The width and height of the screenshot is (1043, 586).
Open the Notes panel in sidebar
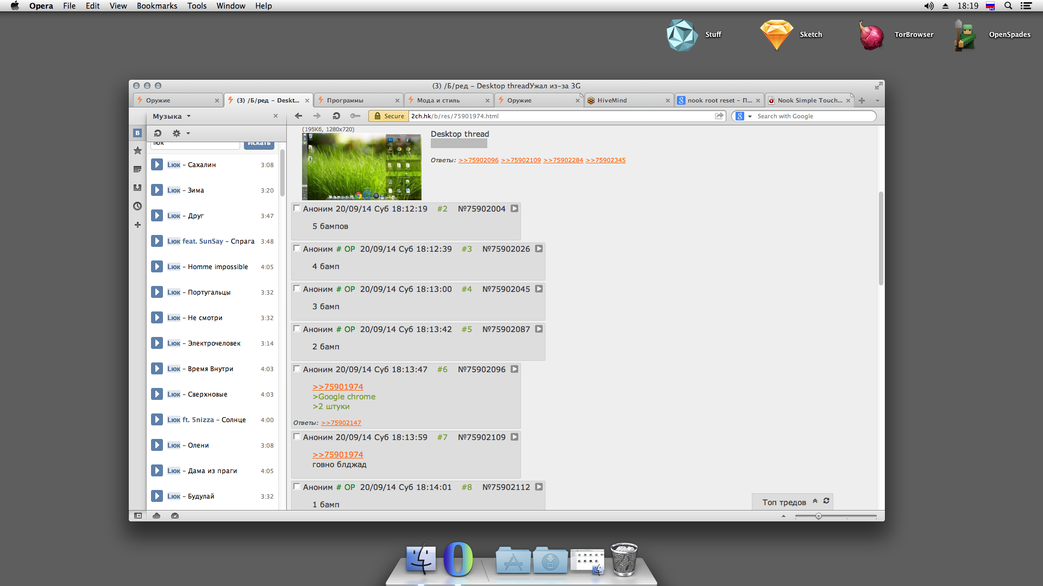(137, 169)
